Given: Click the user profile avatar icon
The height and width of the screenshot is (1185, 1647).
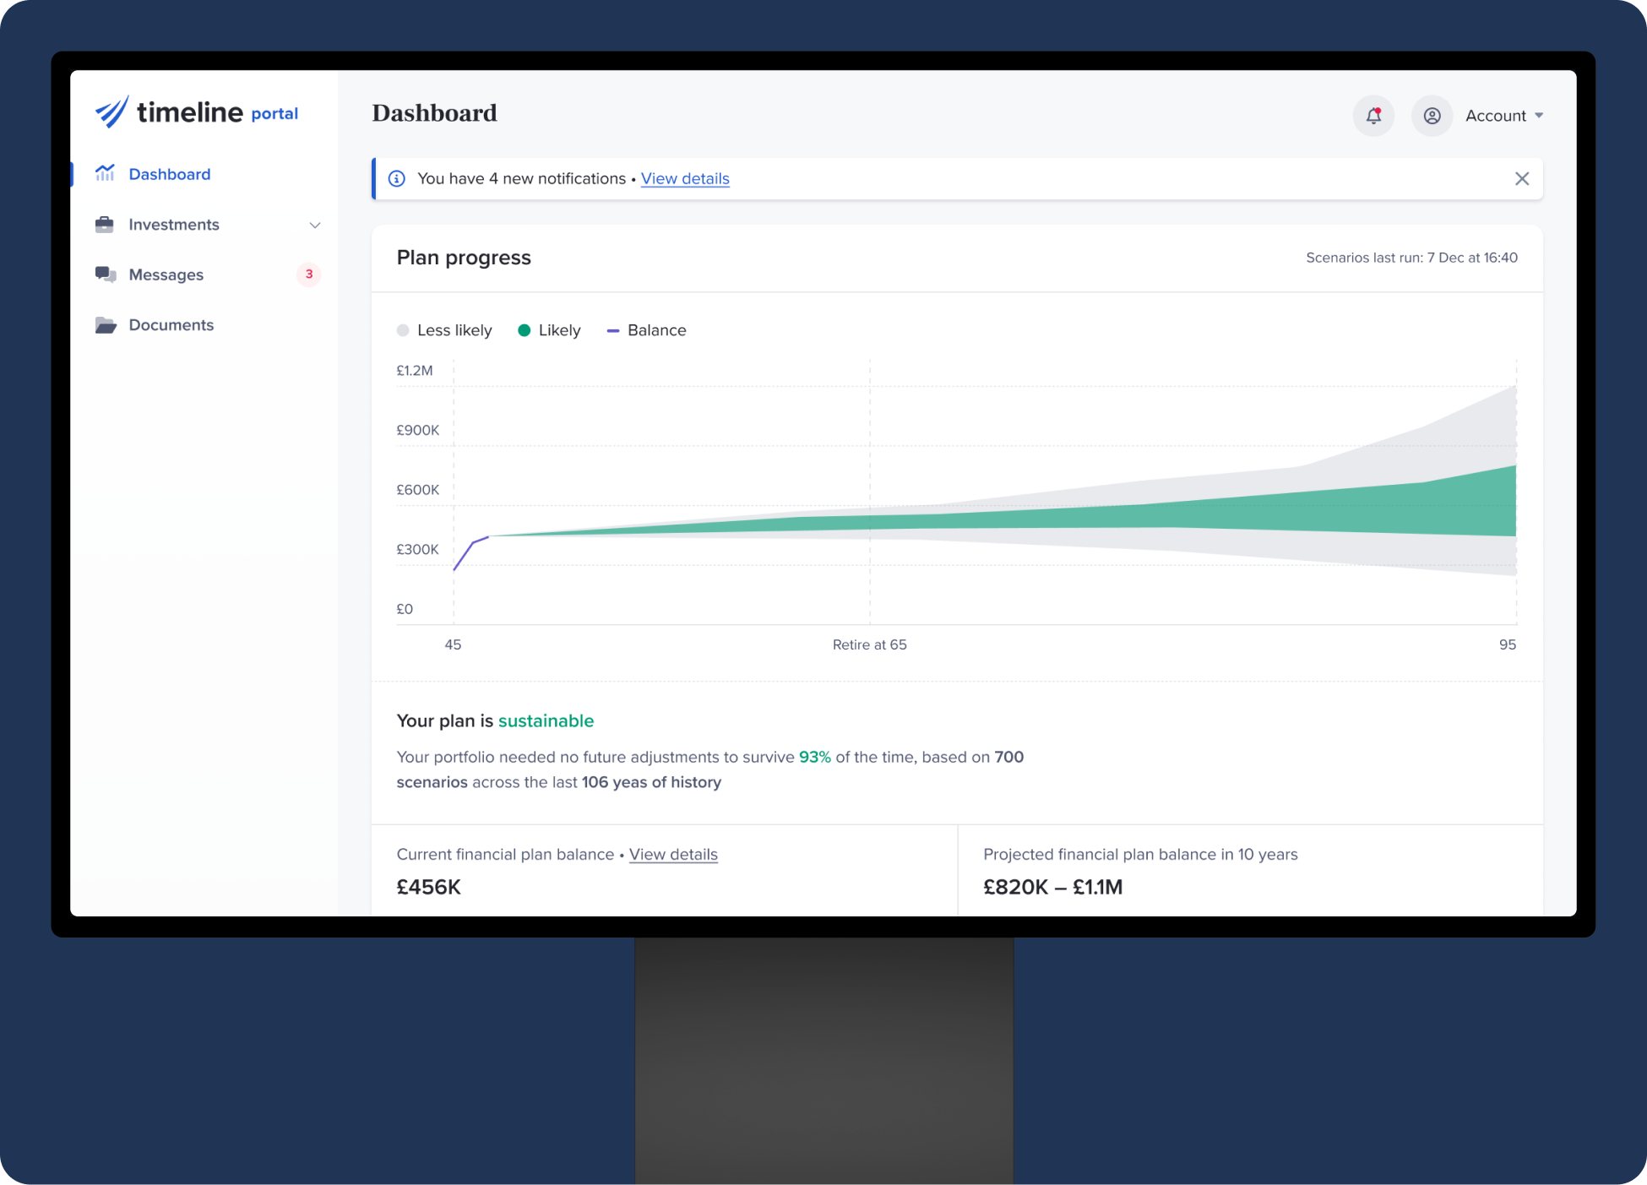Looking at the screenshot, I should click(1432, 116).
